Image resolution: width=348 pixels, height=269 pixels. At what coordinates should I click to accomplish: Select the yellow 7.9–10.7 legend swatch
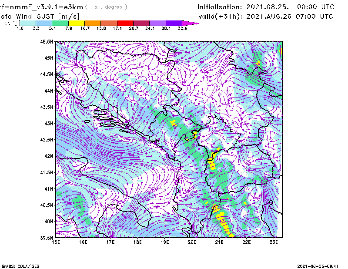tap(77, 23)
